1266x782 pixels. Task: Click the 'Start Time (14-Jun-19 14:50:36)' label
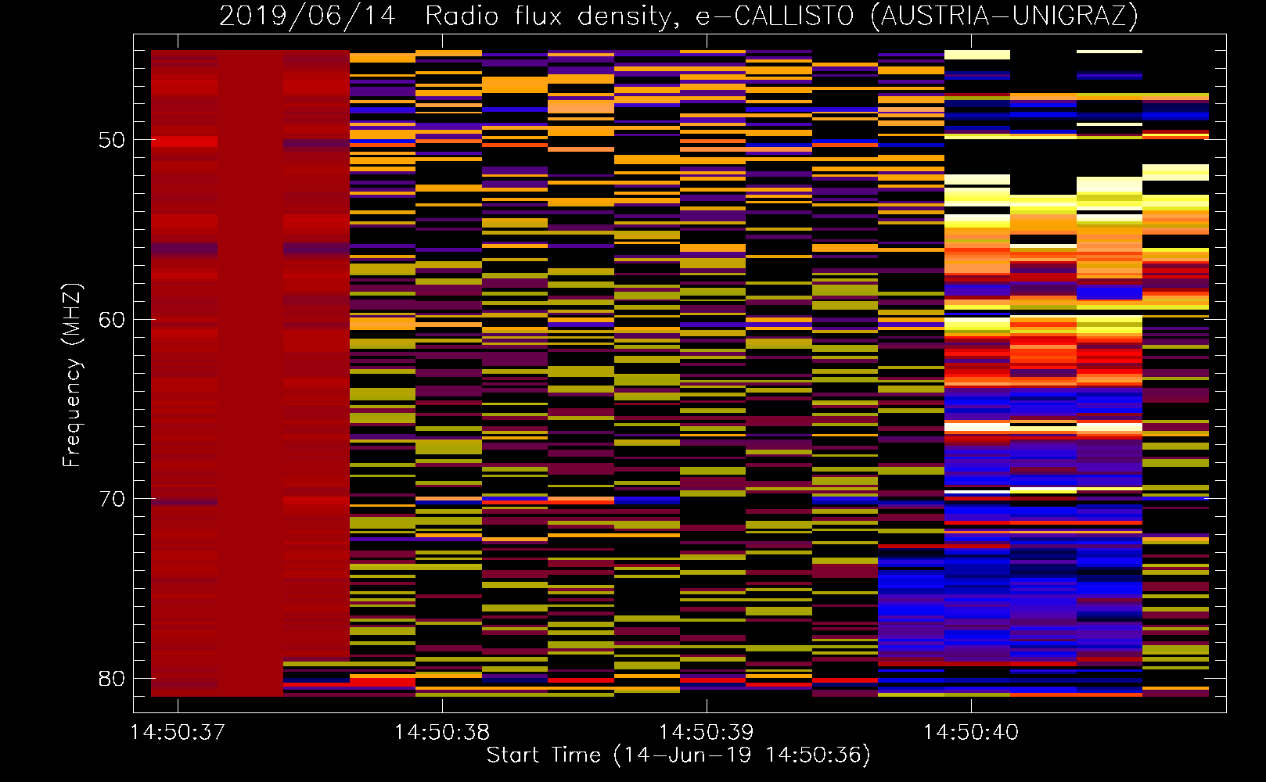pos(678,755)
